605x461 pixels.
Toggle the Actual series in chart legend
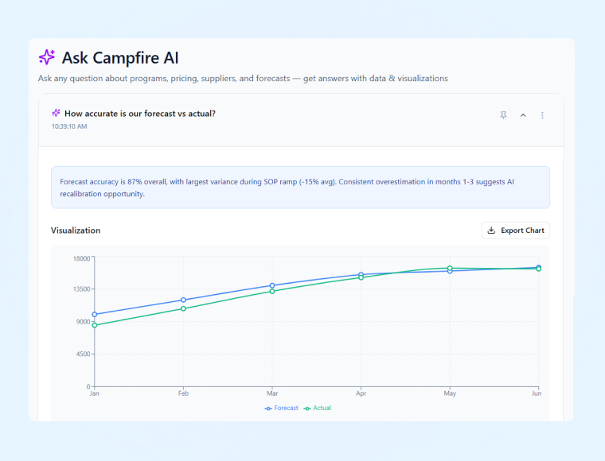(317, 409)
